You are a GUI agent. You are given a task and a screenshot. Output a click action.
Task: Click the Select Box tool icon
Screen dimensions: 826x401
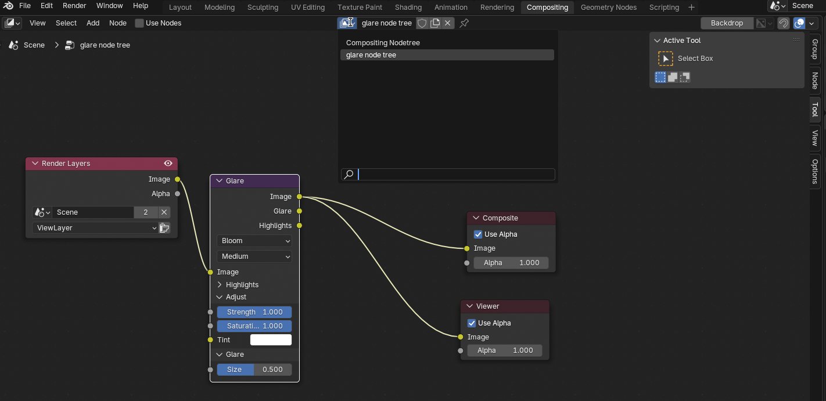pos(666,58)
